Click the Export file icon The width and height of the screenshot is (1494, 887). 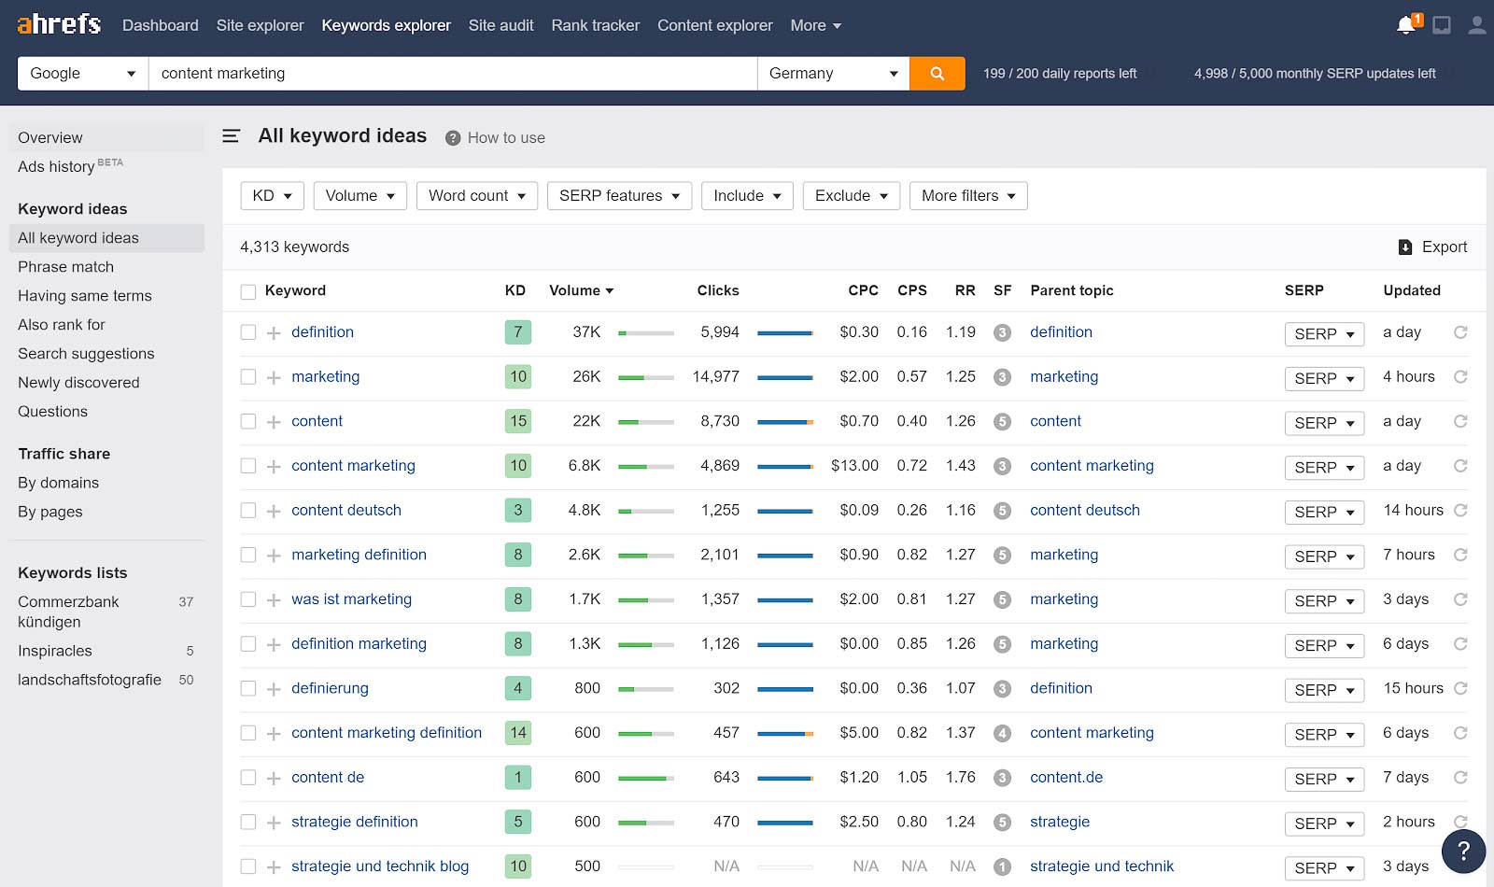pyautogui.click(x=1405, y=247)
